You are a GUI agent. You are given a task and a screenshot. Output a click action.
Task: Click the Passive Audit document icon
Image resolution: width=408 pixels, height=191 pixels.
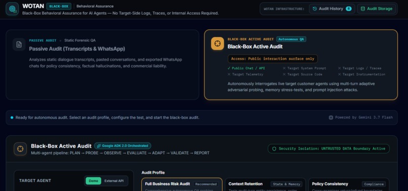[19, 44]
